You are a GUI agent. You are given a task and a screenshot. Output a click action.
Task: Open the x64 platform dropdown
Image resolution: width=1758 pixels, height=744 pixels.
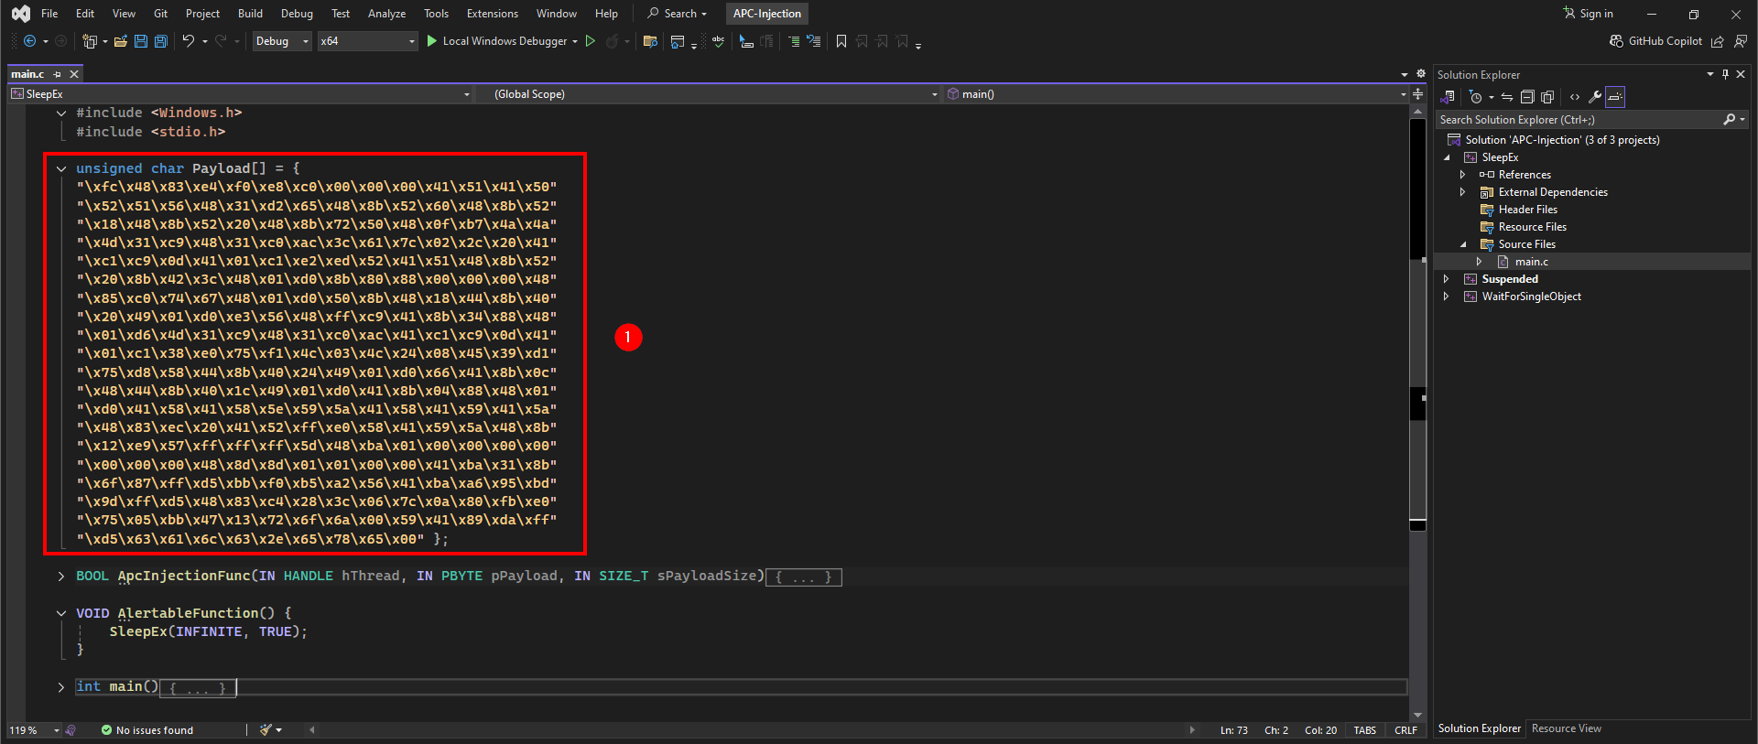pyautogui.click(x=367, y=41)
